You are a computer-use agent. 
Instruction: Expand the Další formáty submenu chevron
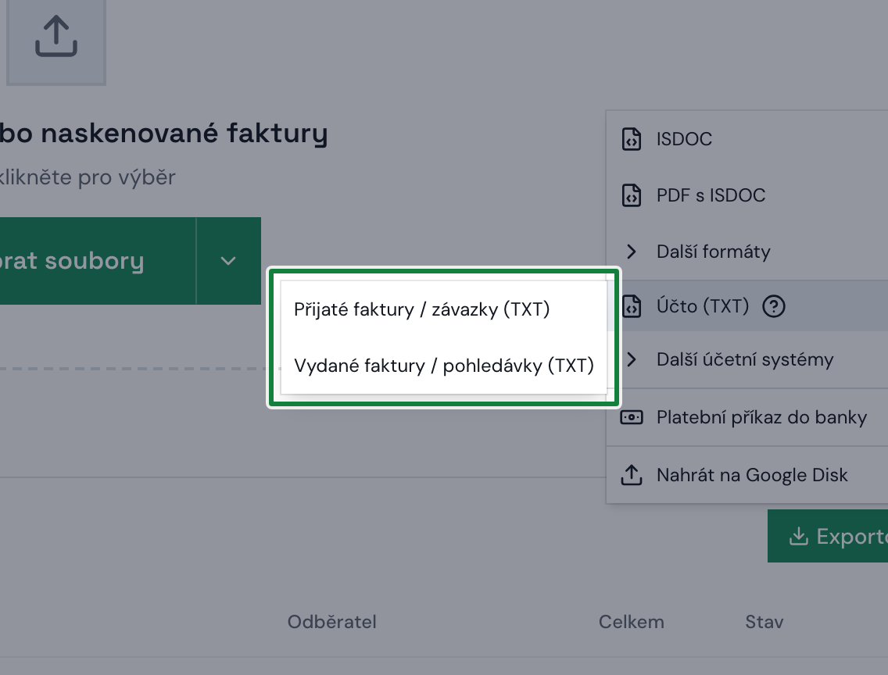pyautogui.click(x=632, y=252)
